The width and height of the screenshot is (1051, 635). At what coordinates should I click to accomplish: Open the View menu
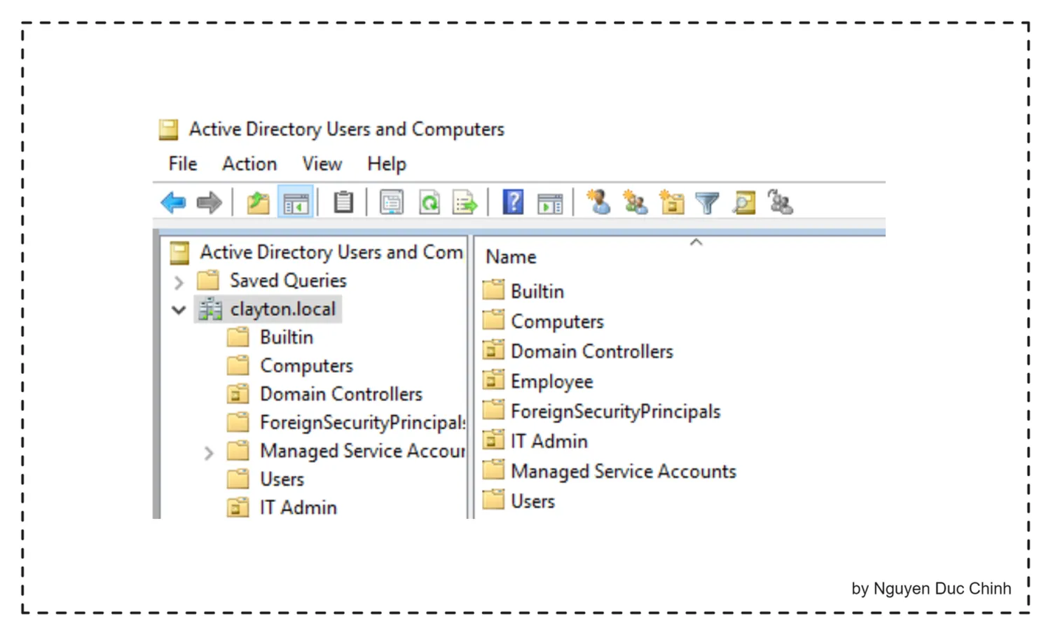322,164
